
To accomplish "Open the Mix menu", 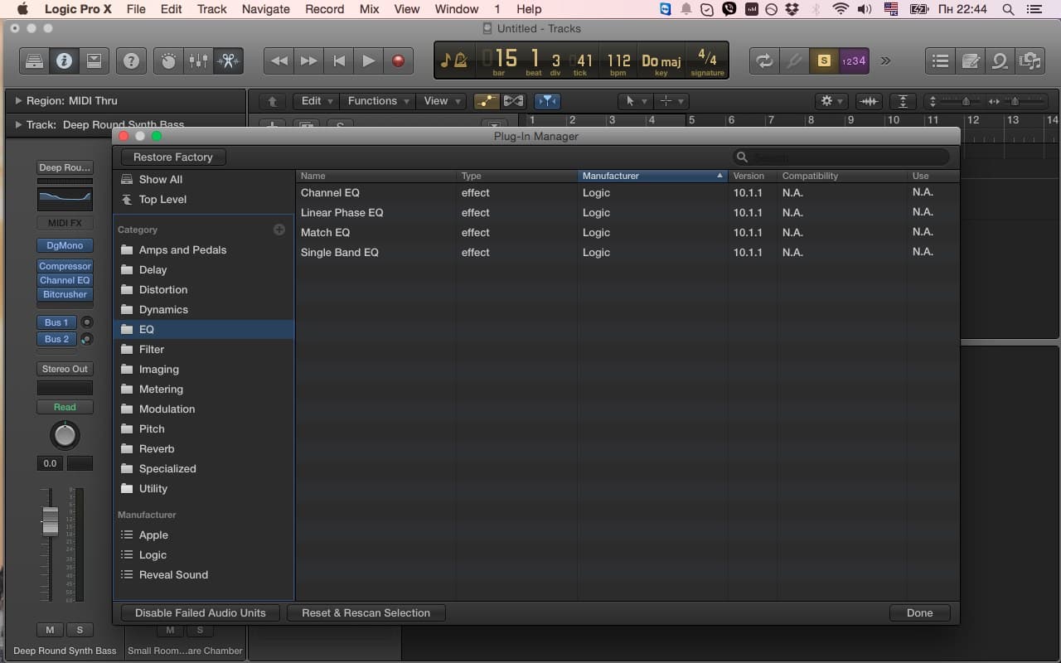I will pos(369,9).
